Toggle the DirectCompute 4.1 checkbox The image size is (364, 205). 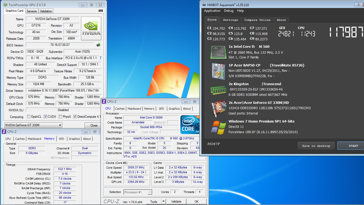click(75, 117)
